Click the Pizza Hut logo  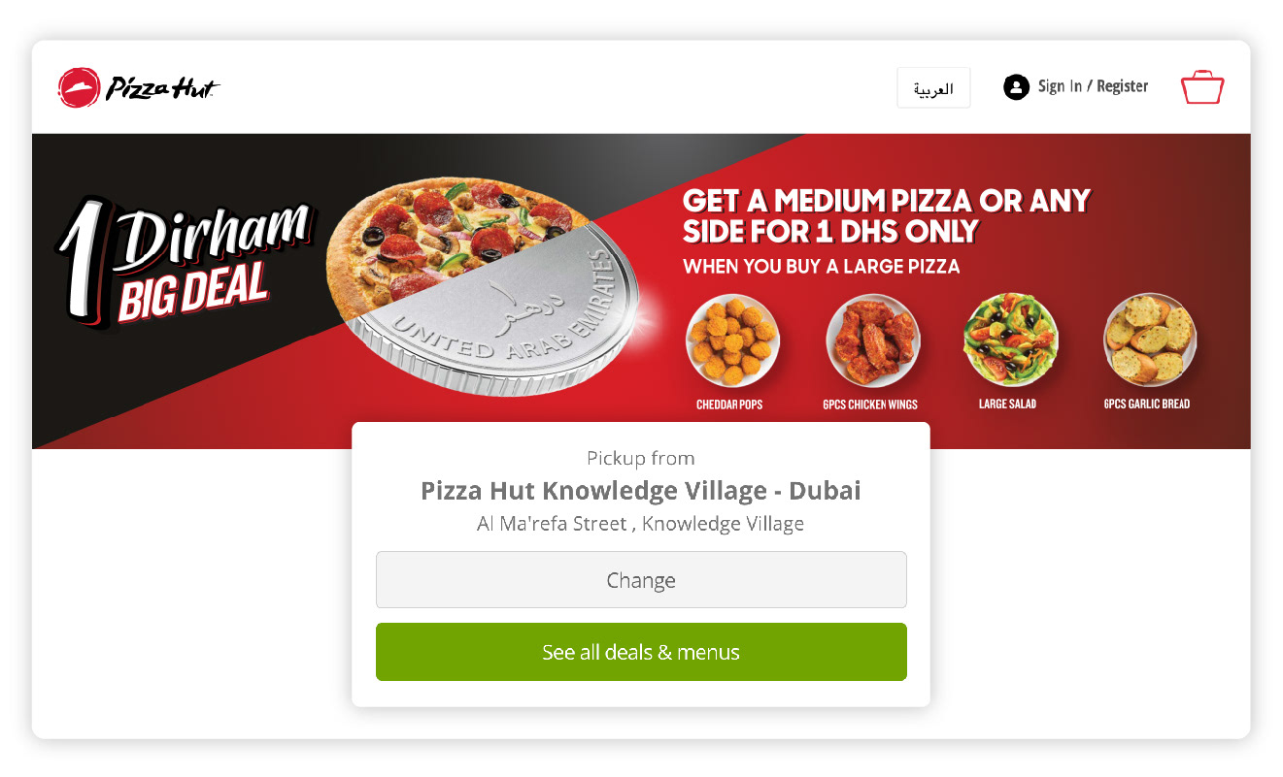tap(139, 87)
